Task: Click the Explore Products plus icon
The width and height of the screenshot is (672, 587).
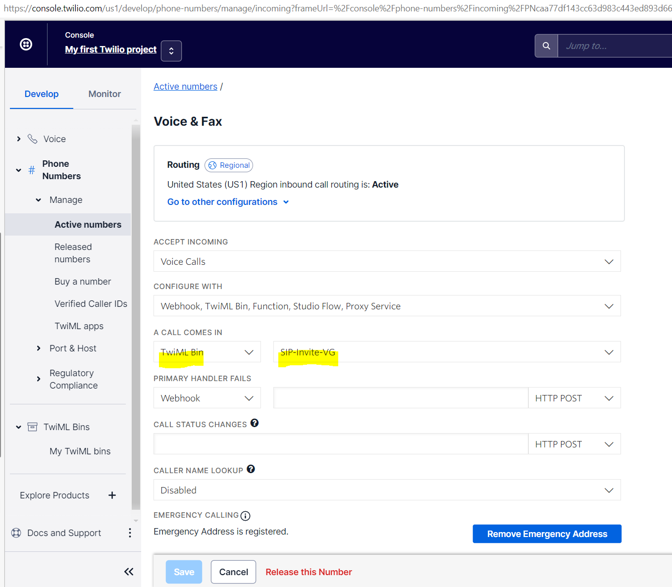Action: [112, 495]
